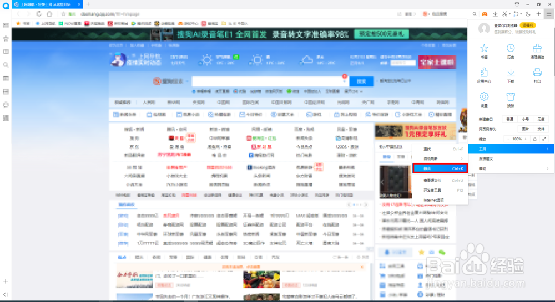Select 查看源文件 view source item
This screenshot has width=555, height=302.
pyautogui.click(x=440, y=180)
